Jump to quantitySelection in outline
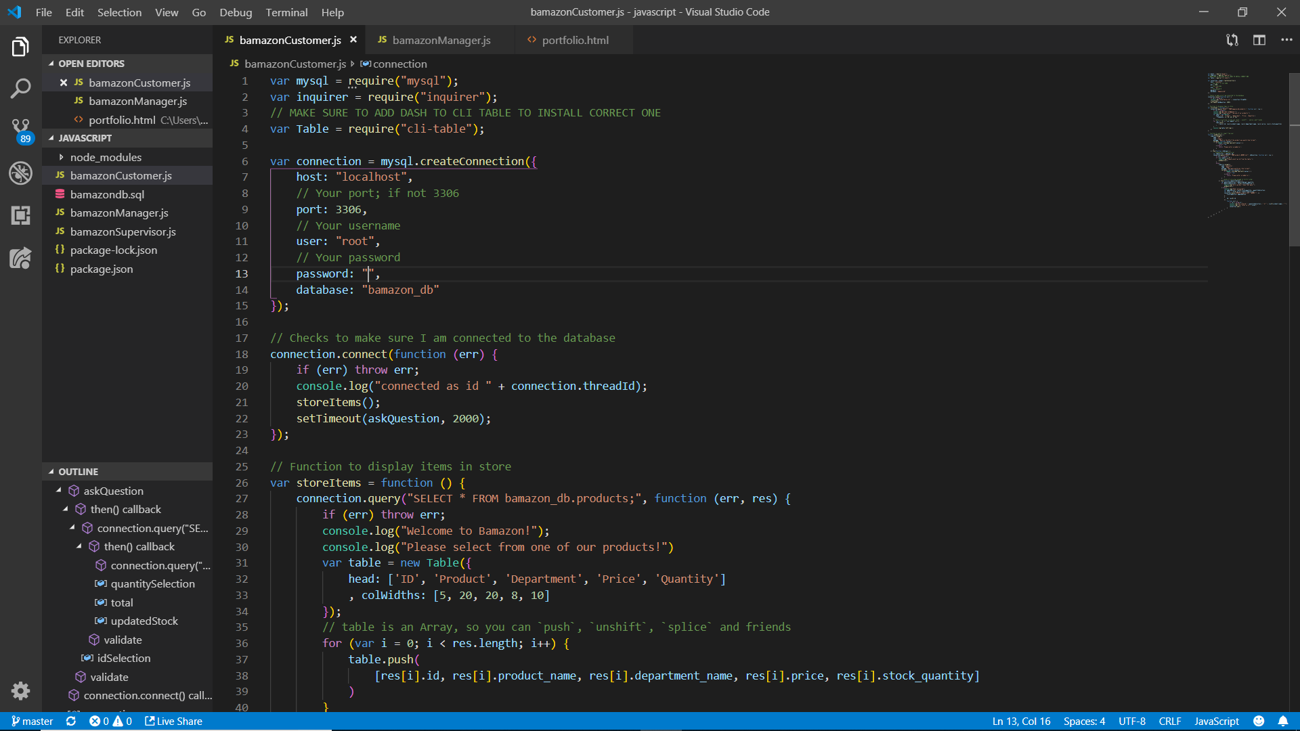 click(x=152, y=583)
